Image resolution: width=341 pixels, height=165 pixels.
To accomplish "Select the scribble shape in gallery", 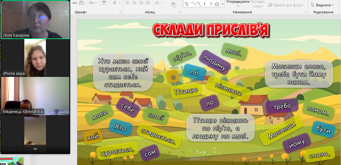I will (x=187, y=4).
